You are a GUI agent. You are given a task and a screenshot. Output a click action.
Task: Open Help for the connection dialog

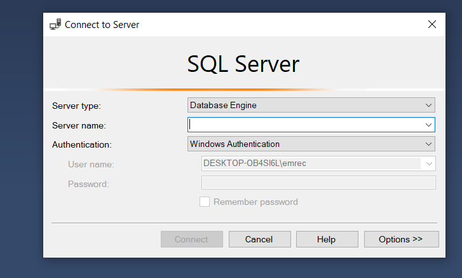pos(327,239)
